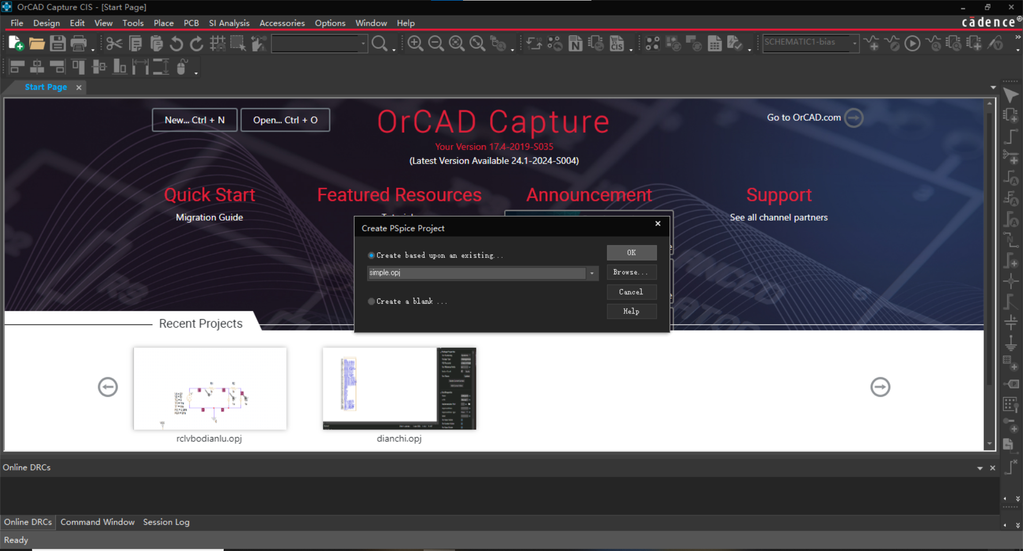Image resolution: width=1023 pixels, height=551 pixels.
Task: Select the Place ground tool in right toolbar
Action: [1011, 343]
